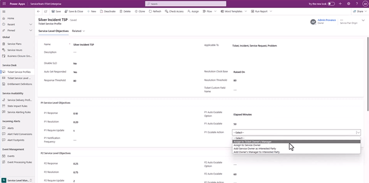This screenshot has height=183, width=369.
Task: Open the Flow menu
Action: 209,11
